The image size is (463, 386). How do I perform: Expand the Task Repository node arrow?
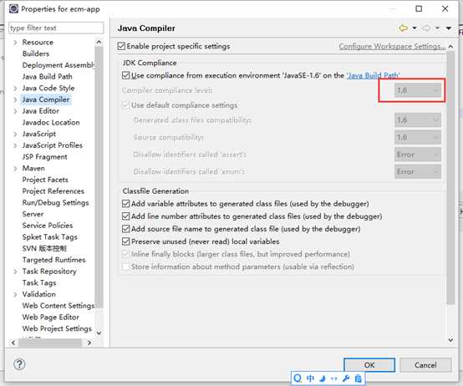tap(15, 272)
